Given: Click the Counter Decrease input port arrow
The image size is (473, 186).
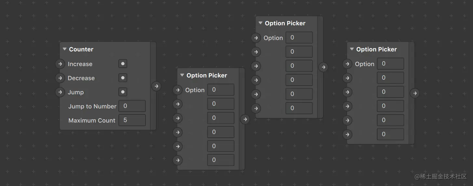Looking at the screenshot, I should (60, 78).
